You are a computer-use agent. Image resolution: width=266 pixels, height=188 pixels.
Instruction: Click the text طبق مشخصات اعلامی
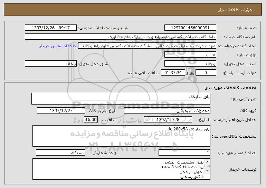[183, 162]
